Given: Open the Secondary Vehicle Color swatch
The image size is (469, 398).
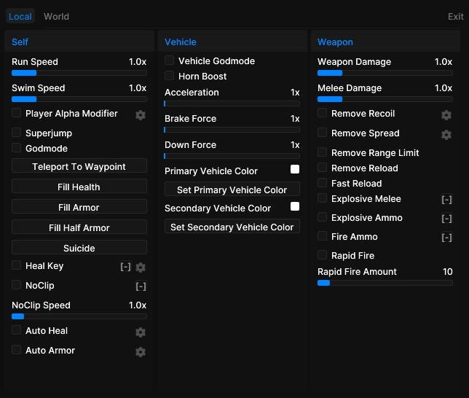Looking at the screenshot, I should [x=295, y=206].
